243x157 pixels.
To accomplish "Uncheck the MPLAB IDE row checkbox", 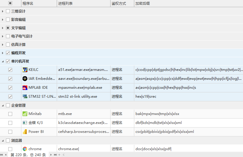I will click(10, 88).
